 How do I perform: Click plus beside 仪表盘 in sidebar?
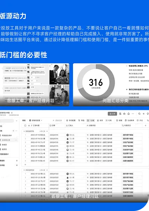tap(17, 165)
